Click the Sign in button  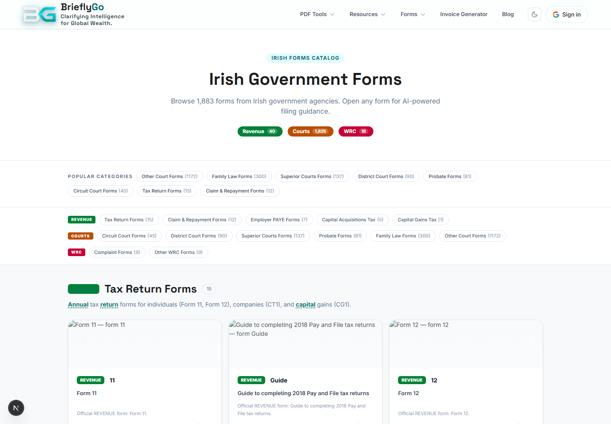click(567, 14)
